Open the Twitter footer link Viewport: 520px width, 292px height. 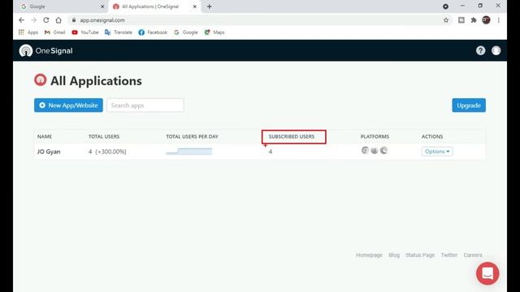tap(449, 255)
